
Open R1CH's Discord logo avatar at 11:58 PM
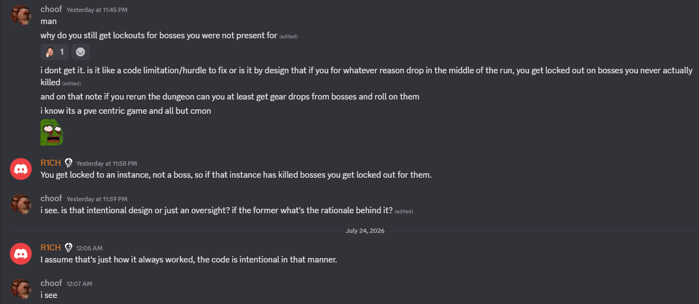point(21,169)
